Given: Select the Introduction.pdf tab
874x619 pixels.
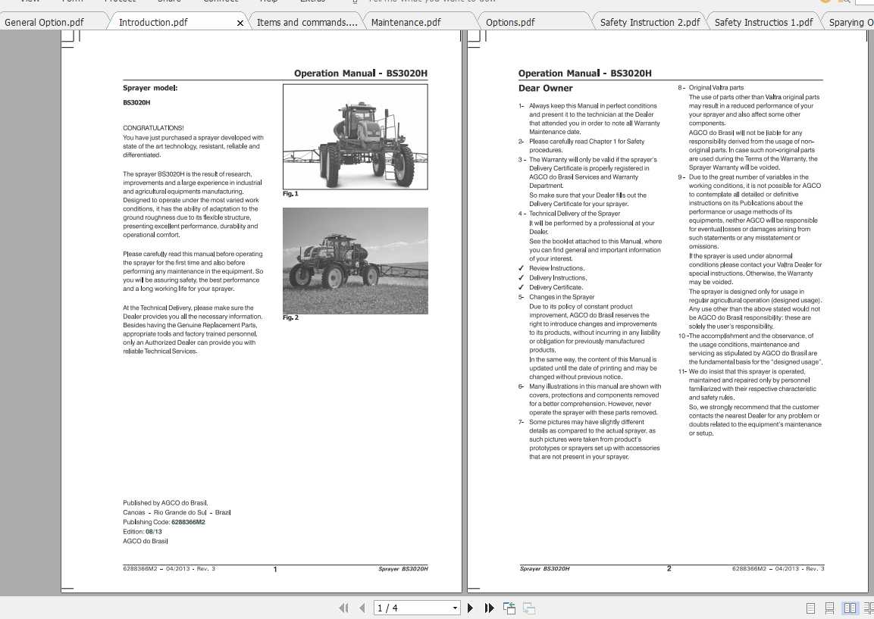Looking at the screenshot, I should tap(153, 22).
